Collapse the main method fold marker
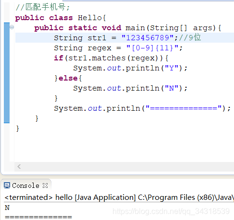Screen dimensions: 234x220 (12, 27)
